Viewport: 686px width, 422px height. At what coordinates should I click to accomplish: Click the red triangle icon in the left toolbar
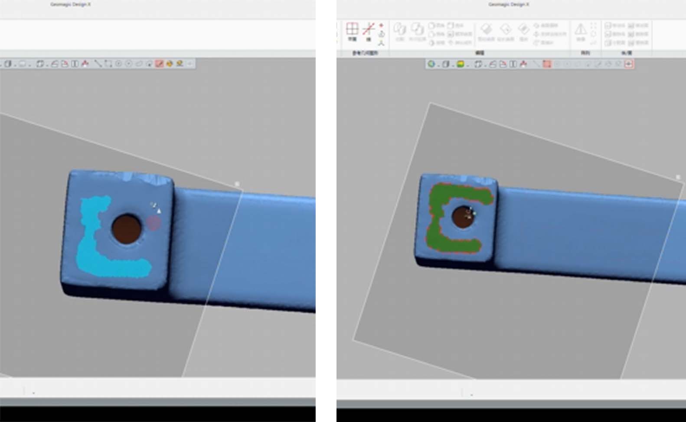[85, 64]
